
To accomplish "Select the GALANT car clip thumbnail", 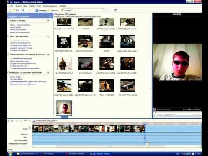I will point(107,42).
